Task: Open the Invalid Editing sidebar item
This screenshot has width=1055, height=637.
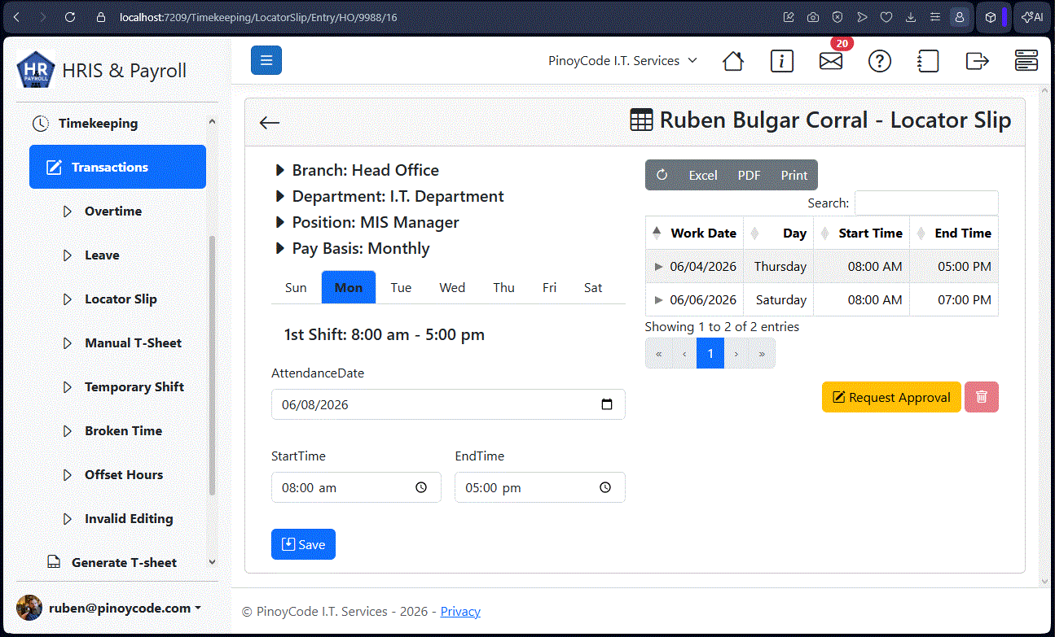Action: [129, 518]
